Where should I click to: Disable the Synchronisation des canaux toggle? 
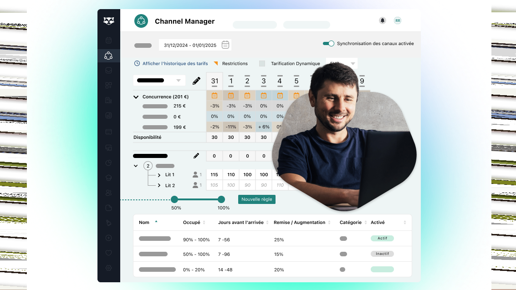pyautogui.click(x=328, y=43)
